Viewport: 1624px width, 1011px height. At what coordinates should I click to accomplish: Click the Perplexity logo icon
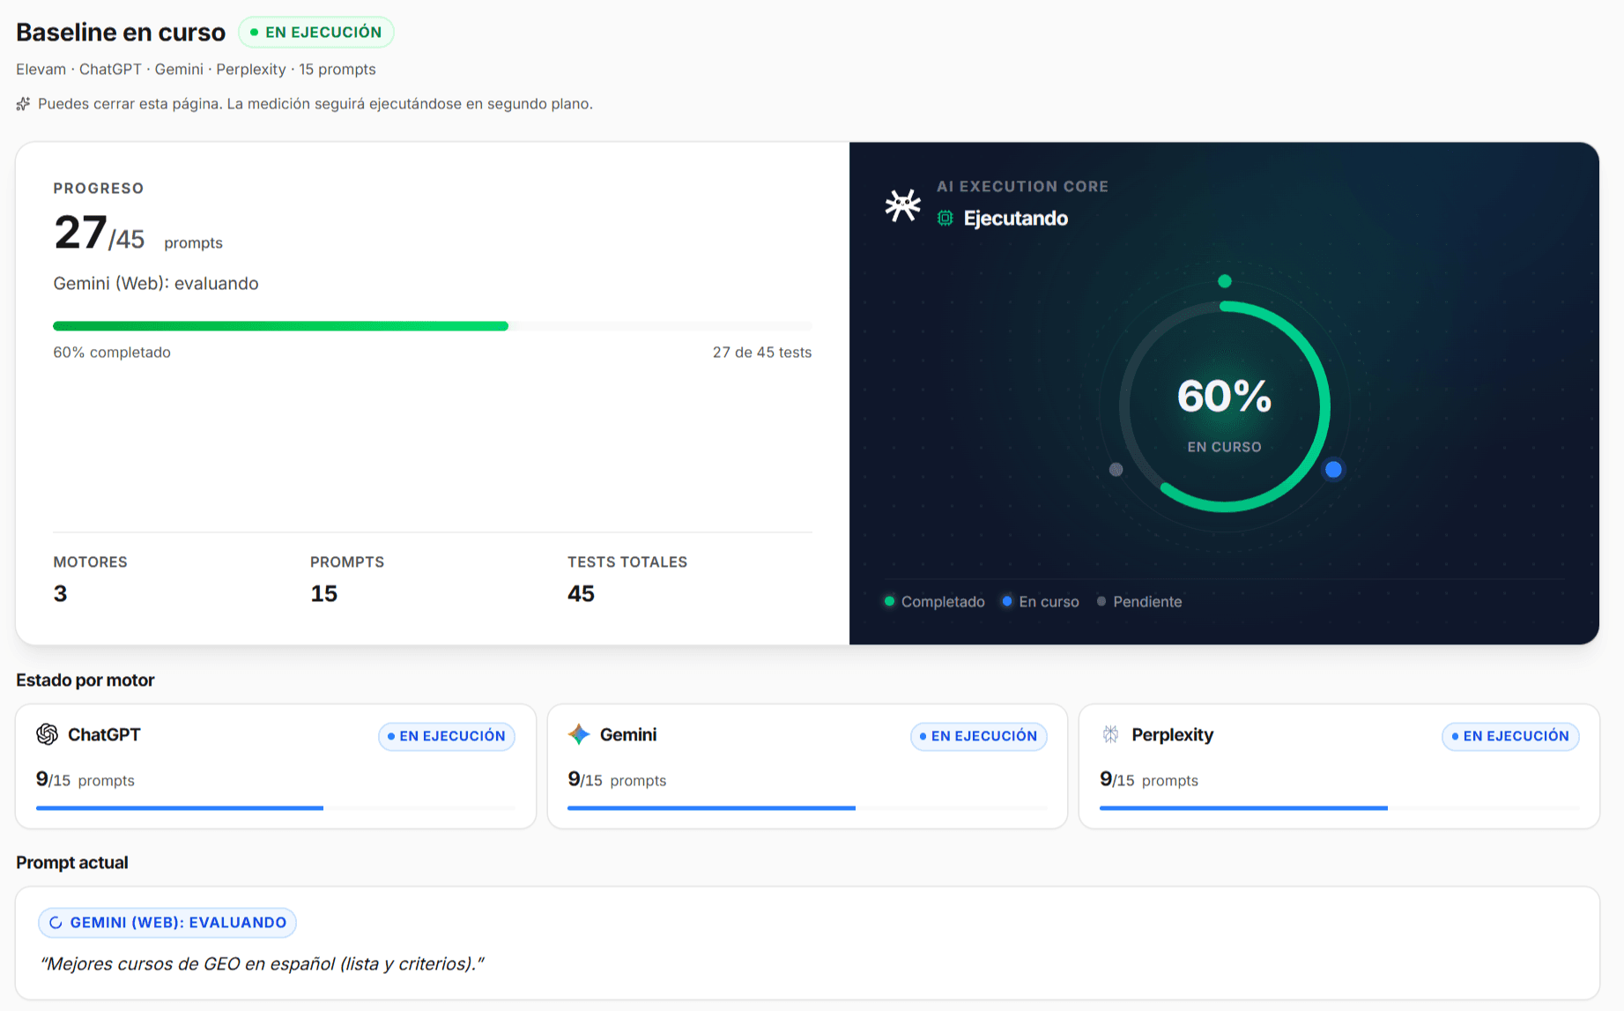click(x=1110, y=734)
